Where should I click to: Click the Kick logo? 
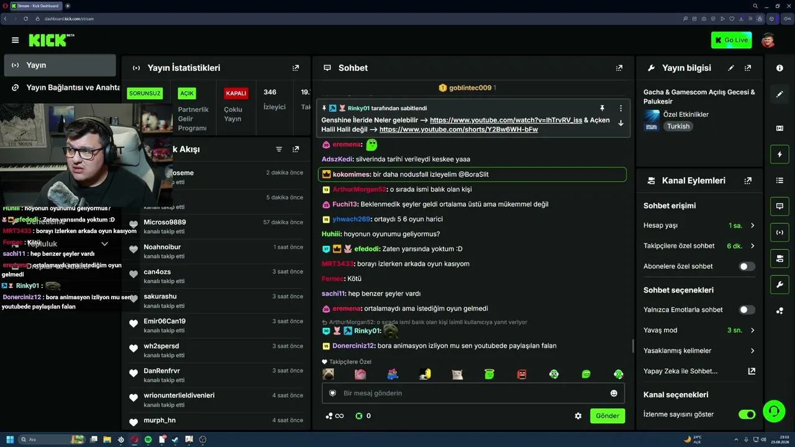[x=47, y=40]
